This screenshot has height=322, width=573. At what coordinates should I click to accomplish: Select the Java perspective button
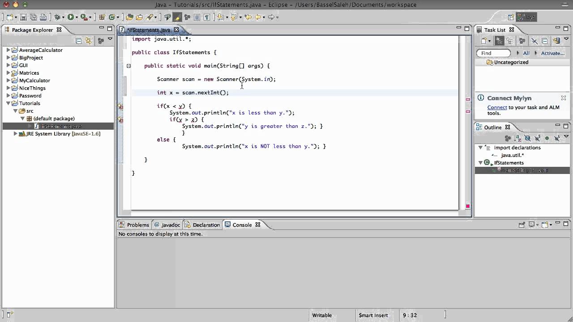pyautogui.click(x=526, y=17)
